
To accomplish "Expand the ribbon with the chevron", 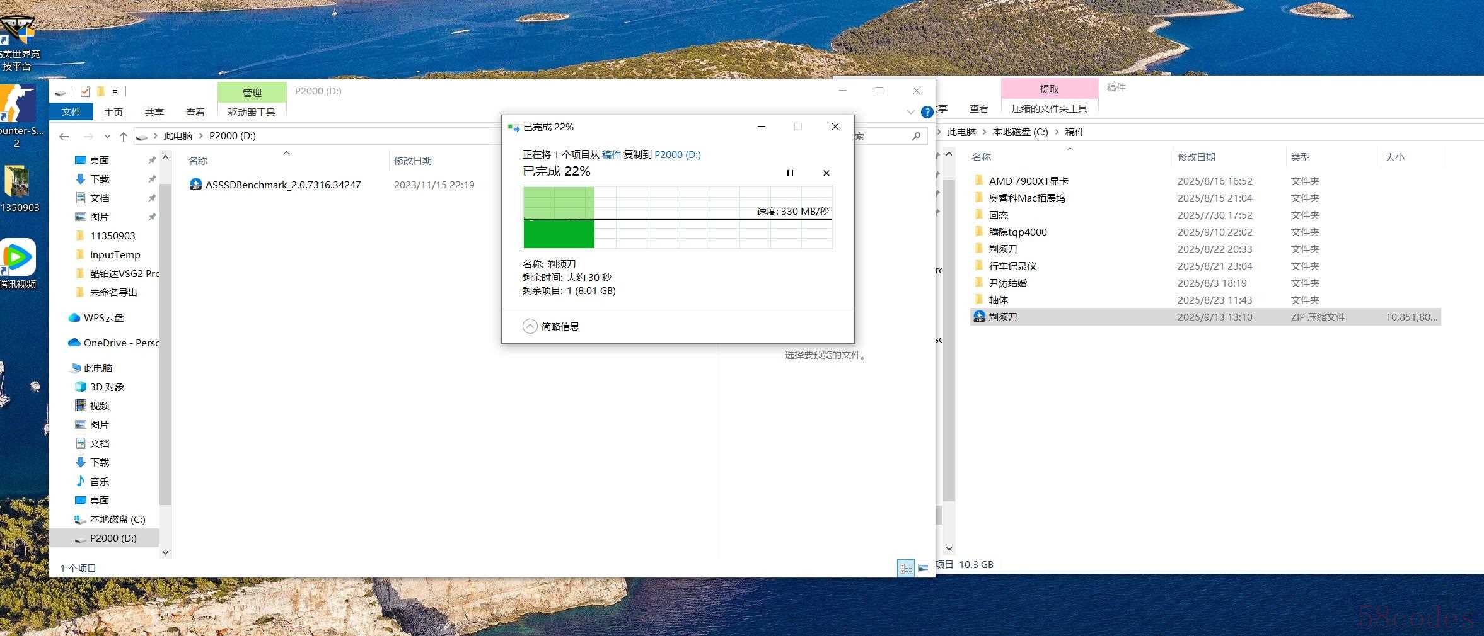I will click(910, 112).
